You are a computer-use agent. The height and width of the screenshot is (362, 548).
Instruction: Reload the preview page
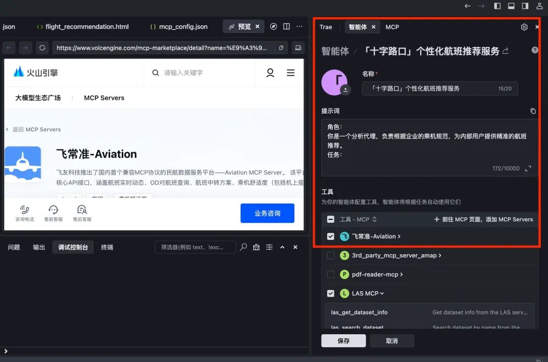[x=42, y=48]
